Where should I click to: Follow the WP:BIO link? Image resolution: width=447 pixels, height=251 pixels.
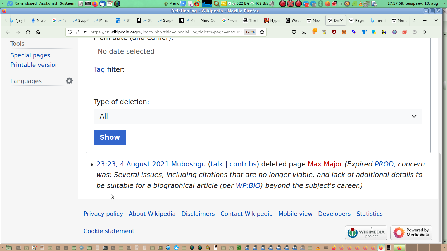(248, 186)
